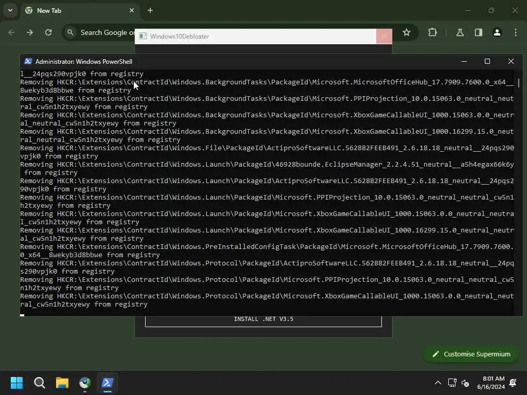
Task: Minimize the PowerShell window
Action: pos(464,61)
